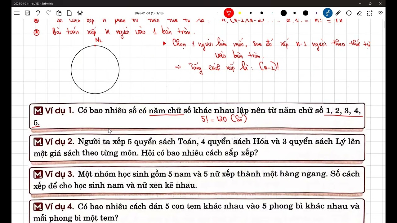The width and height of the screenshot is (397, 223).
Task: Click the document title 2026-01-01 (1) (1/13)
Action: click(x=149, y=13)
